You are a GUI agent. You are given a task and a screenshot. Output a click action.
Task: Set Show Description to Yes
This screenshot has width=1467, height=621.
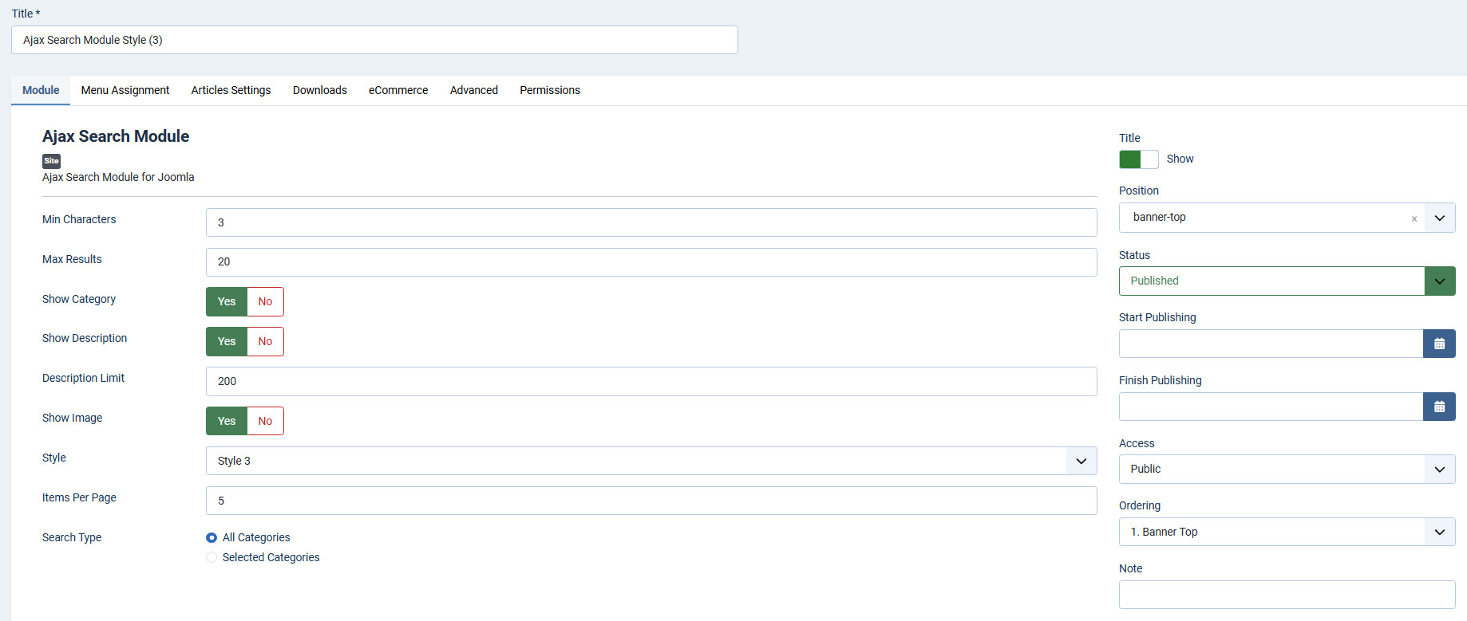click(x=227, y=342)
